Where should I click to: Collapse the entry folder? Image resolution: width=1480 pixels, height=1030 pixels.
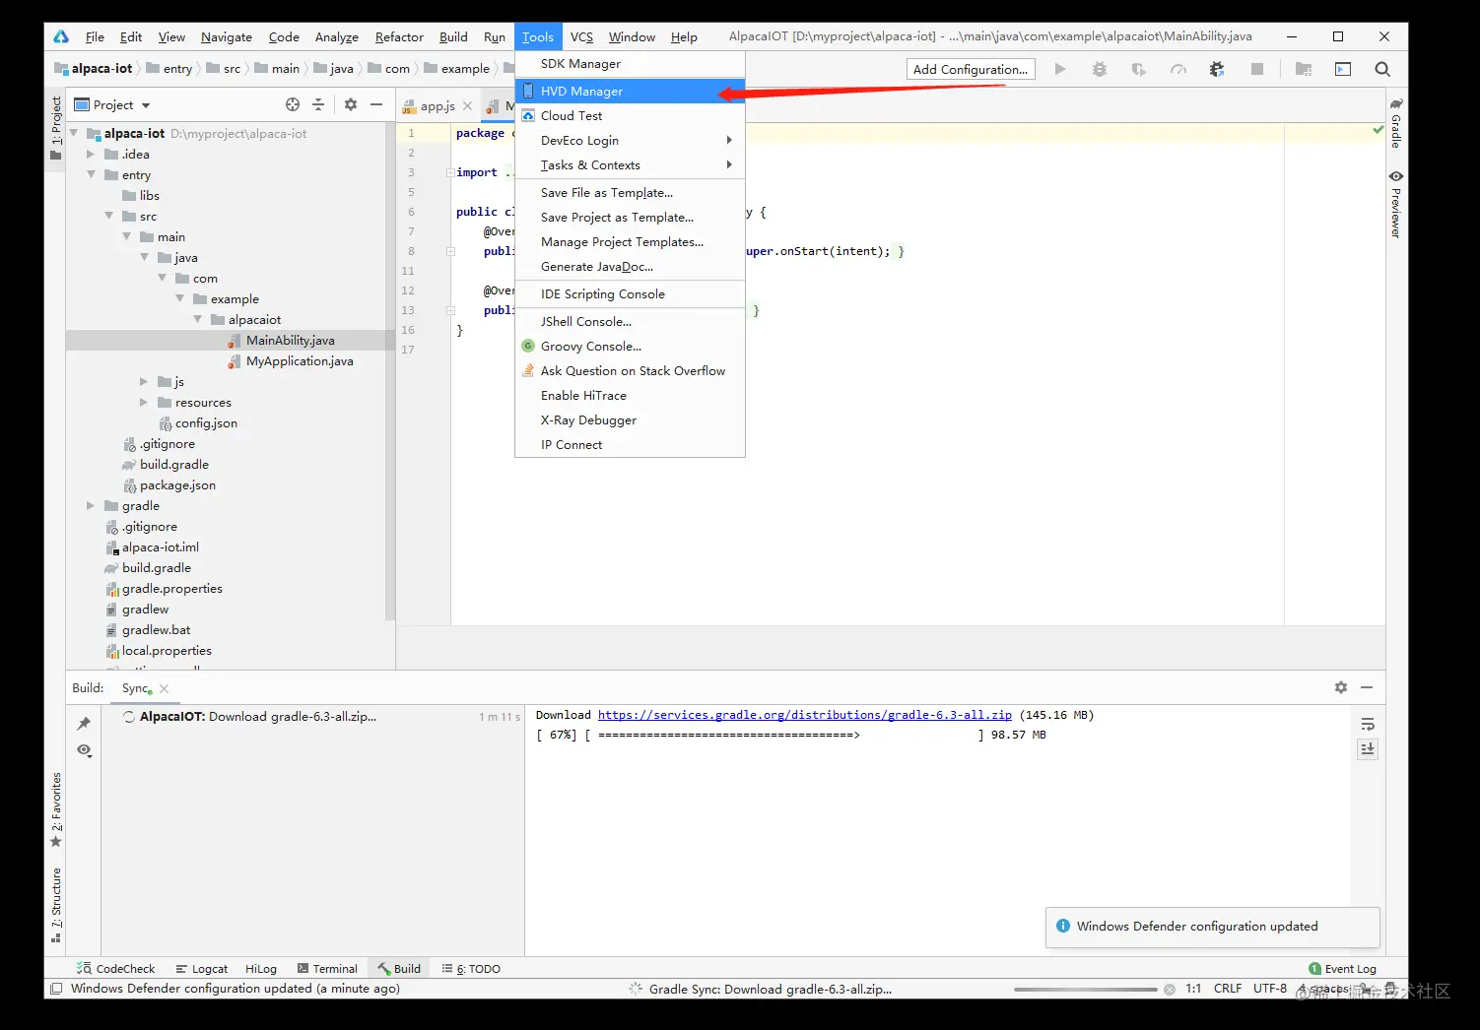click(91, 174)
